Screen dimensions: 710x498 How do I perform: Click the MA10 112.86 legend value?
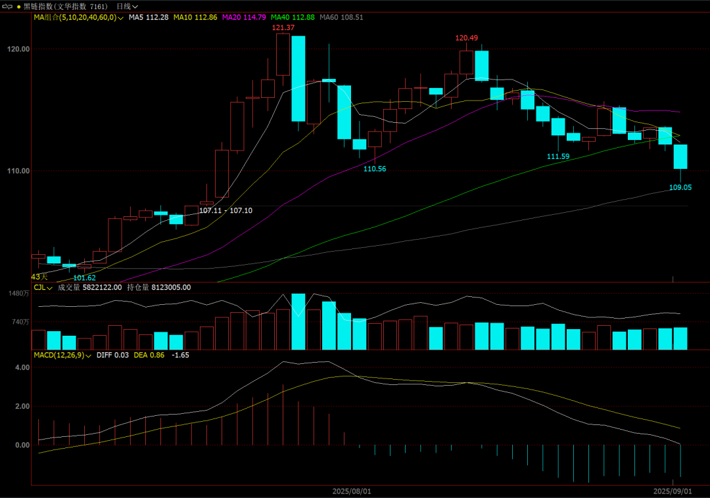(x=196, y=17)
